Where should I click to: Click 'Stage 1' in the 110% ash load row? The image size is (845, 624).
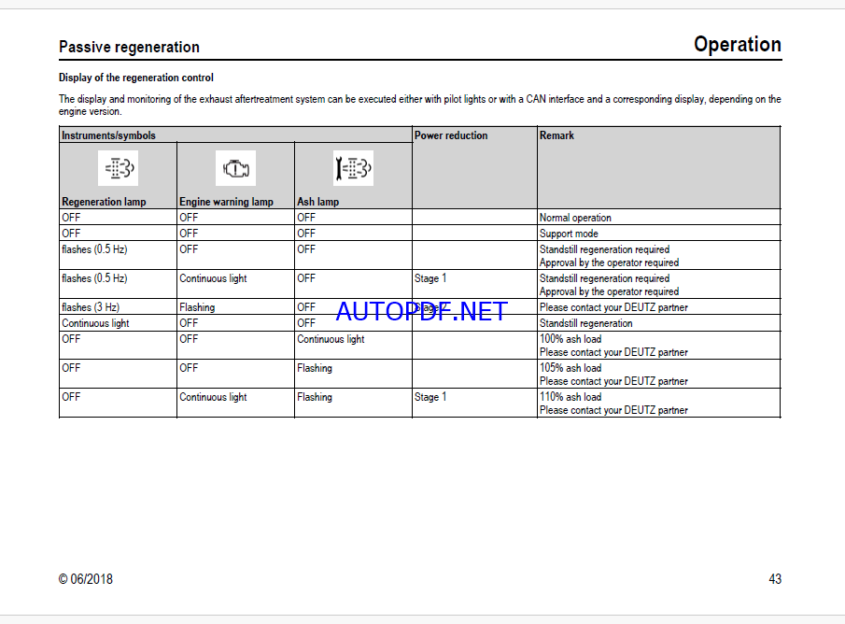(430, 397)
